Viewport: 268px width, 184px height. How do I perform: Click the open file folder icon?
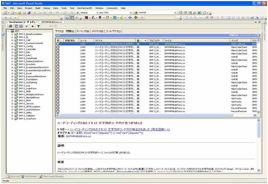(x=20, y=12)
